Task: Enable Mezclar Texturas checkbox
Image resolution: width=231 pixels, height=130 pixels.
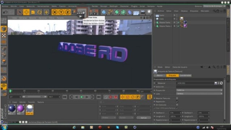Action: (x=177, y=98)
